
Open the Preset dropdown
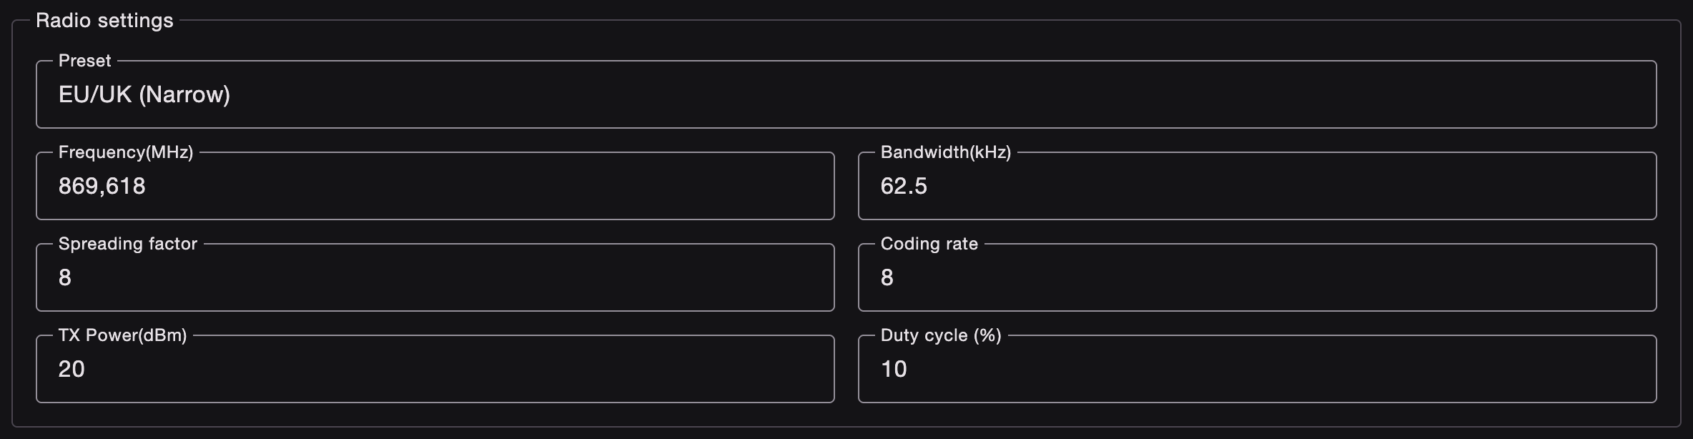coord(846,94)
